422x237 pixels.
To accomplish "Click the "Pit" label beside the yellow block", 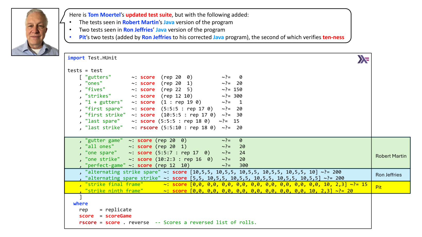I will [379, 187].
